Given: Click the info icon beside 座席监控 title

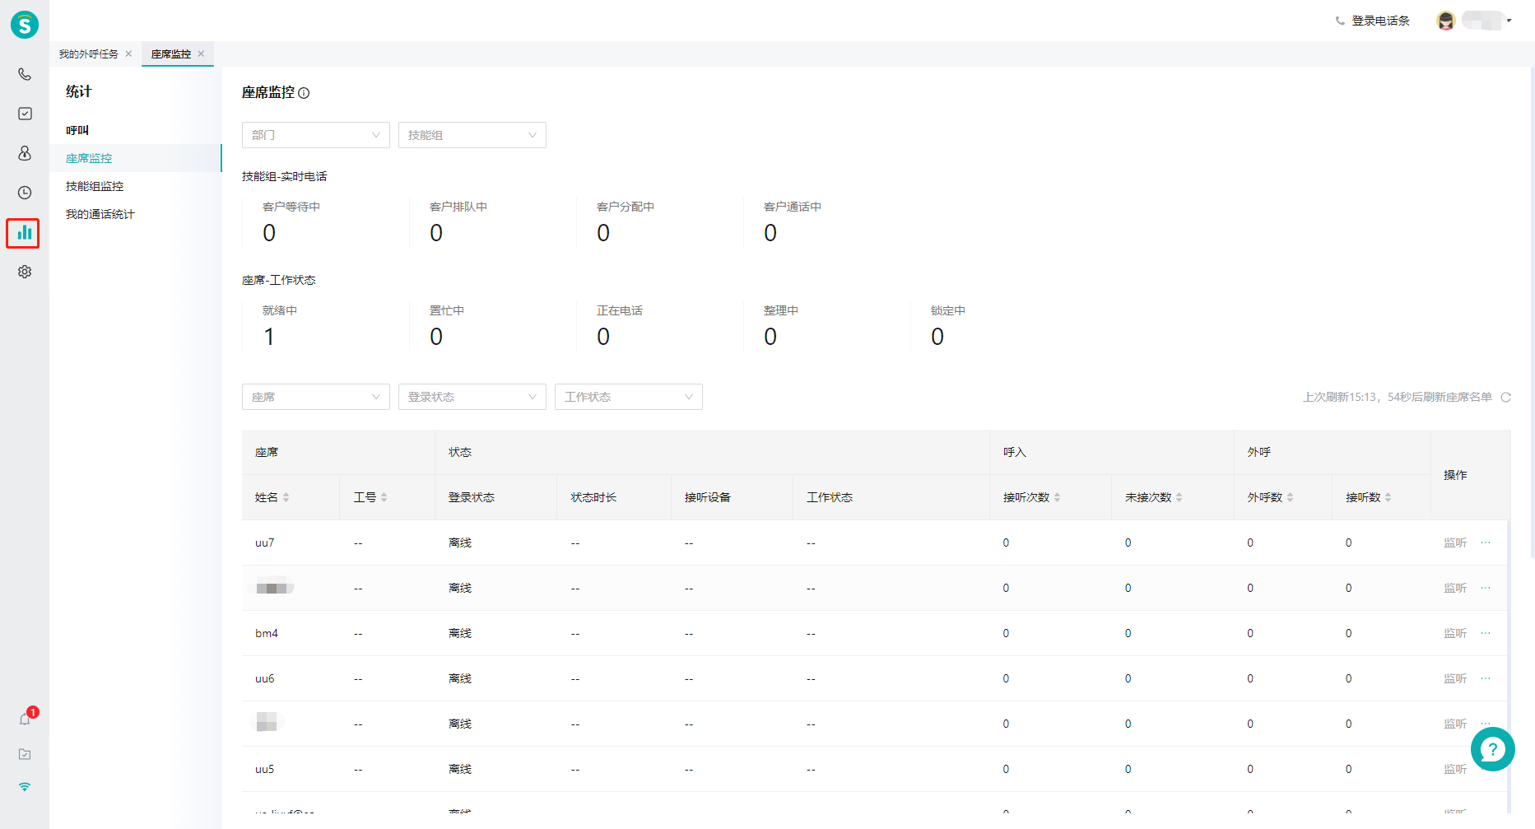Looking at the screenshot, I should pos(304,93).
